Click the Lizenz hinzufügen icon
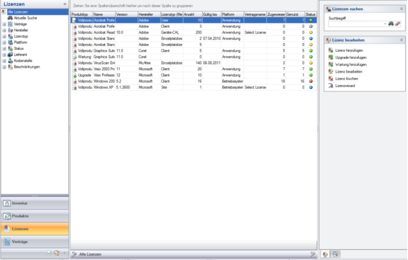Screen dimensions: 408x260 [x=330, y=49]
